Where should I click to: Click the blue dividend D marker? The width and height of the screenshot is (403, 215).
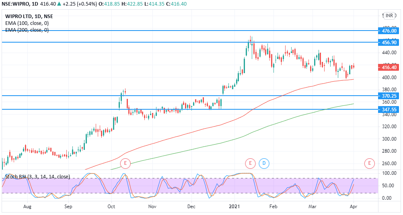pos(264,163)
